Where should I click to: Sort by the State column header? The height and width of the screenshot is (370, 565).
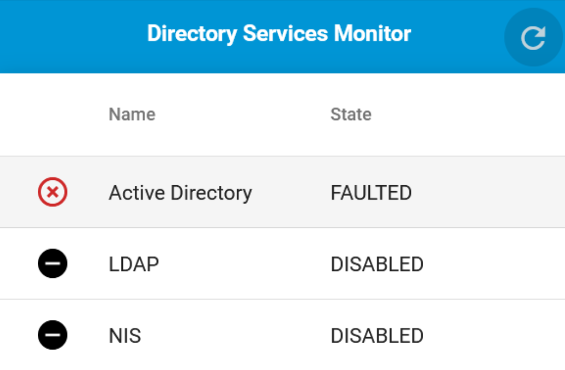(x=351, y=114)
